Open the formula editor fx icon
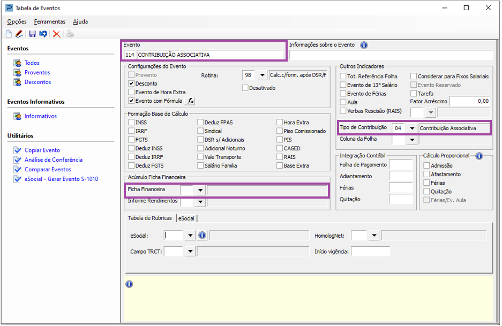This screenshot has height=326, width=502. point(191,101)
